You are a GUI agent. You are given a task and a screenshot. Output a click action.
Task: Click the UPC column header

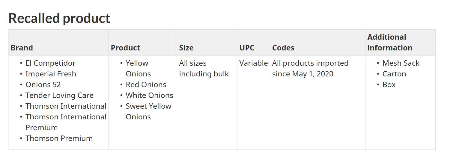247,48
